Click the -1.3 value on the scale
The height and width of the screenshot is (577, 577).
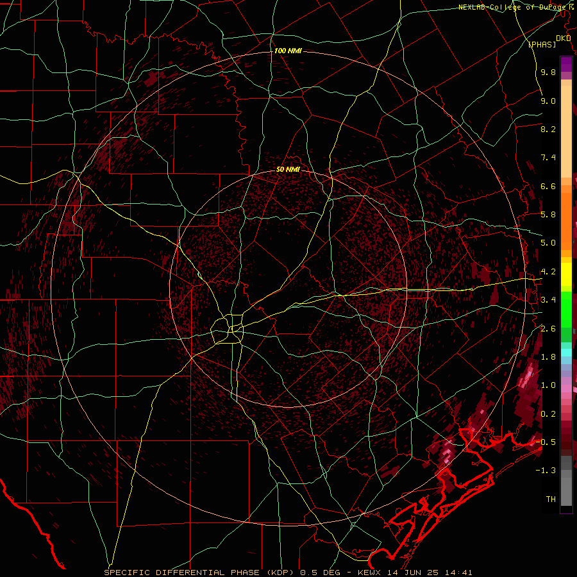click(x=546, y=471)
